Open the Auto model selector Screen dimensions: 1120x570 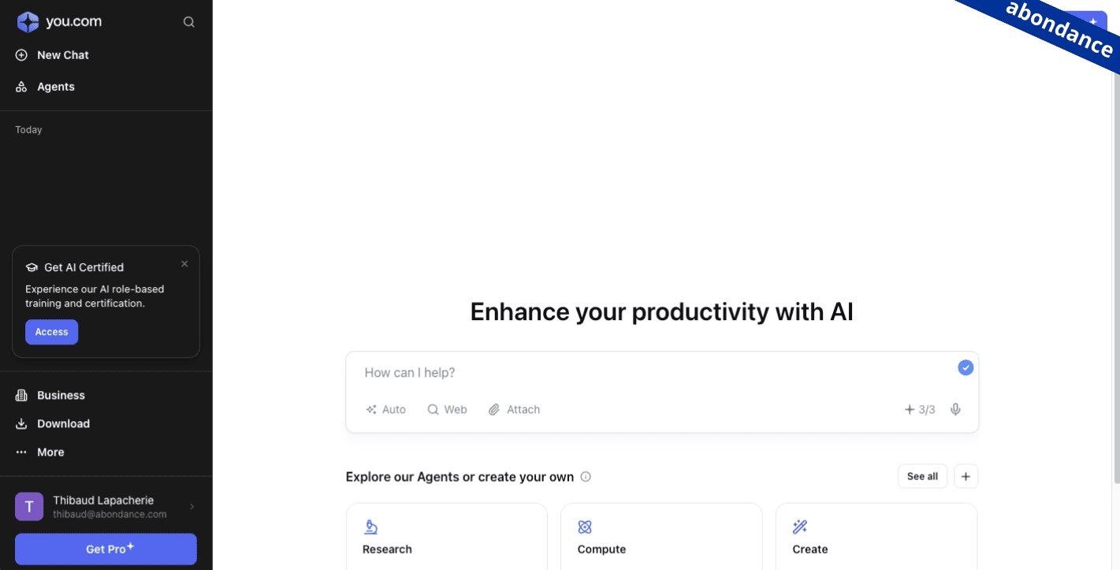(x=386, y=409)
